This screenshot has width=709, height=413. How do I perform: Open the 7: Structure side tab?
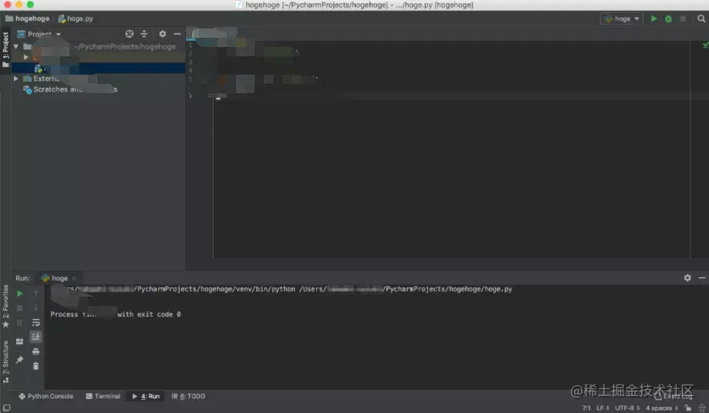5,361
